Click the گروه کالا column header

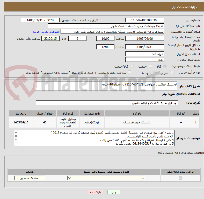(68, 114)
